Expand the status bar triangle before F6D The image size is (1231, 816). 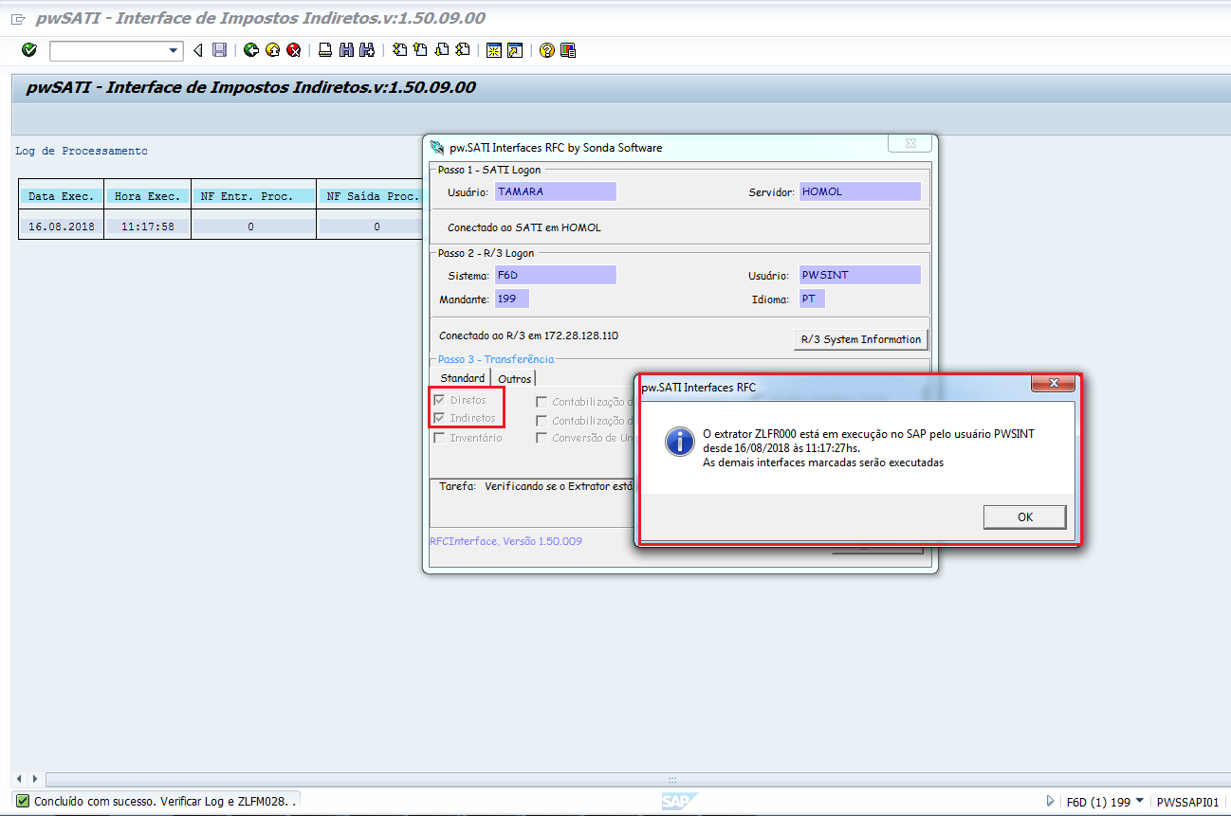click(x=1050, y=801)
